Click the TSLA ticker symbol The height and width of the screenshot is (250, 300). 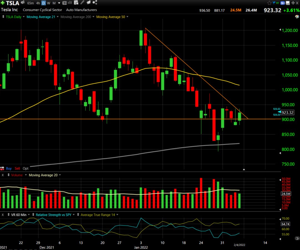point(13,3)
